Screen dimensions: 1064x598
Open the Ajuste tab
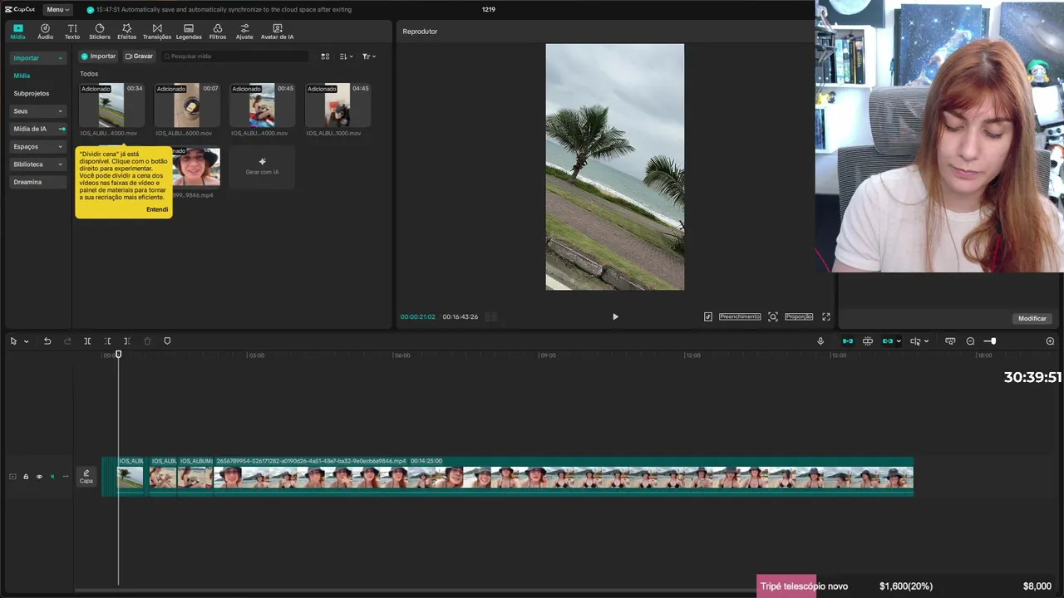tap(244, 32)
